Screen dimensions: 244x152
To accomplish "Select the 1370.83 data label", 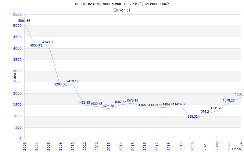I will coord(156,105).
